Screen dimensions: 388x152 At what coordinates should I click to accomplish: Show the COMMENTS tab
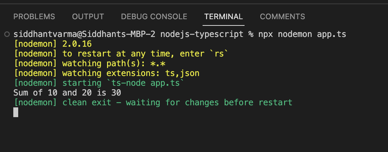point(282,16)
